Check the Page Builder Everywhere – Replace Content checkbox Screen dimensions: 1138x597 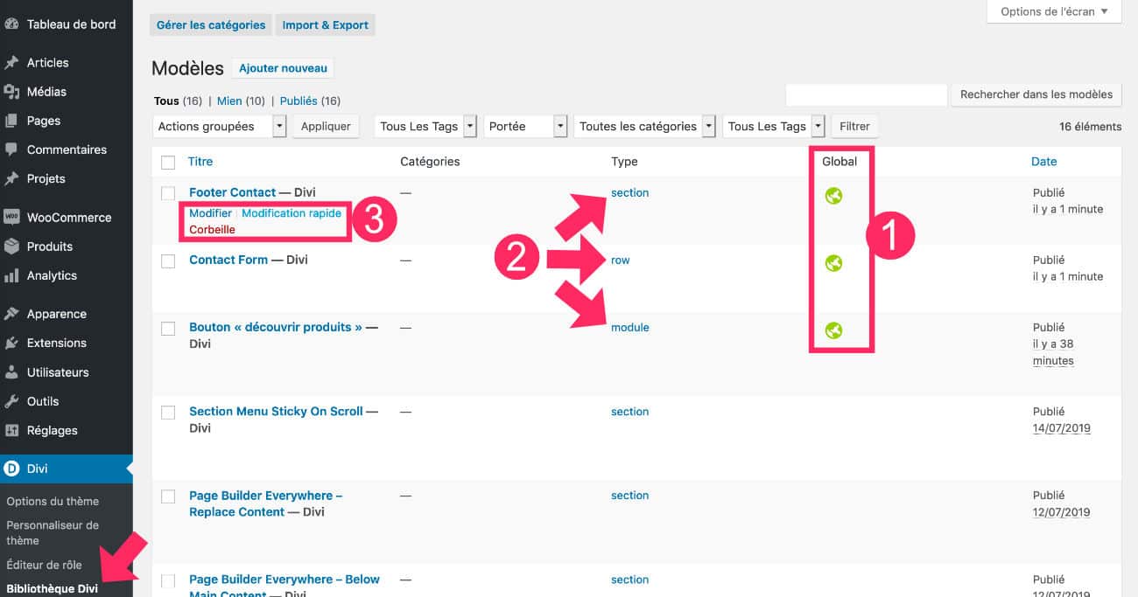click(x=168, y=496)
